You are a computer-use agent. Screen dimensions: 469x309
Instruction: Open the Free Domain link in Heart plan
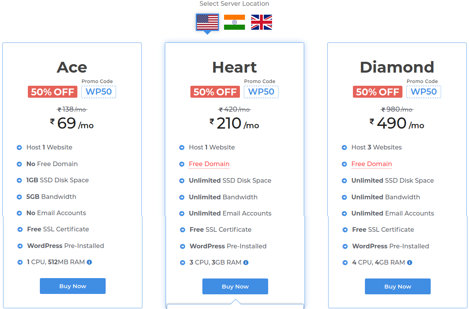(209, 164)
